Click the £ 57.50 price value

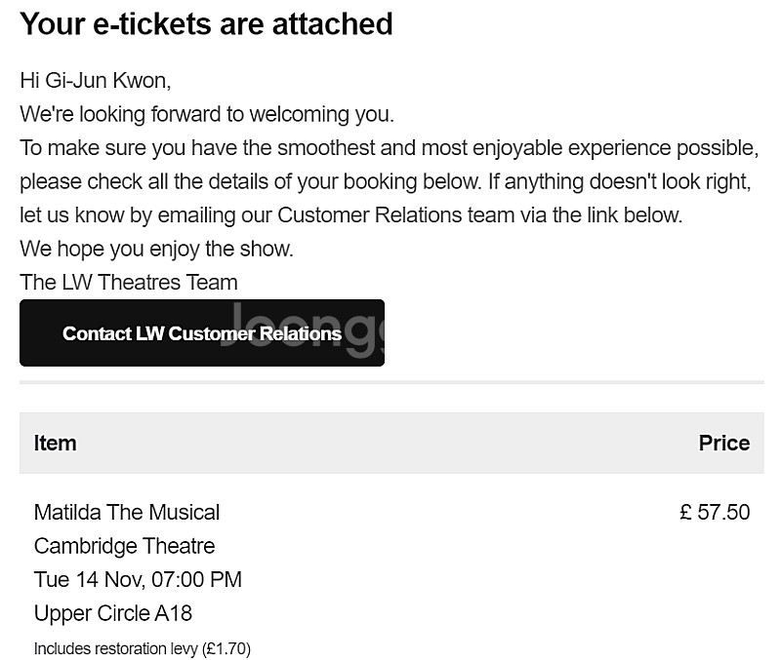click(x=715, y=512)
